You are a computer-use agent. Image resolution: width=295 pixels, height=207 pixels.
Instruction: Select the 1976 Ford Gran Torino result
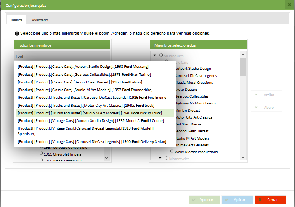[x=84, y=74]
